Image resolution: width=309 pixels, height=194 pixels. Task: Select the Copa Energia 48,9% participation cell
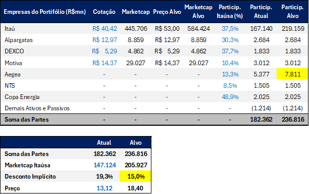pos(230,97)
